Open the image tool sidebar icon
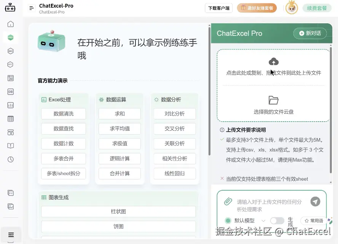The width and height of the screenshot is (338, 244). pyautogui.click(x=10, y=206)
